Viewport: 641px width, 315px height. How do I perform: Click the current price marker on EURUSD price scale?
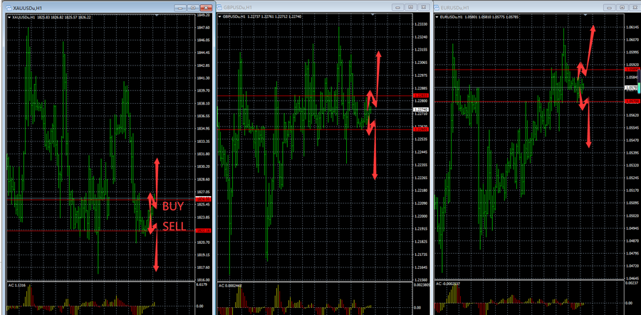tap(630, 87)
